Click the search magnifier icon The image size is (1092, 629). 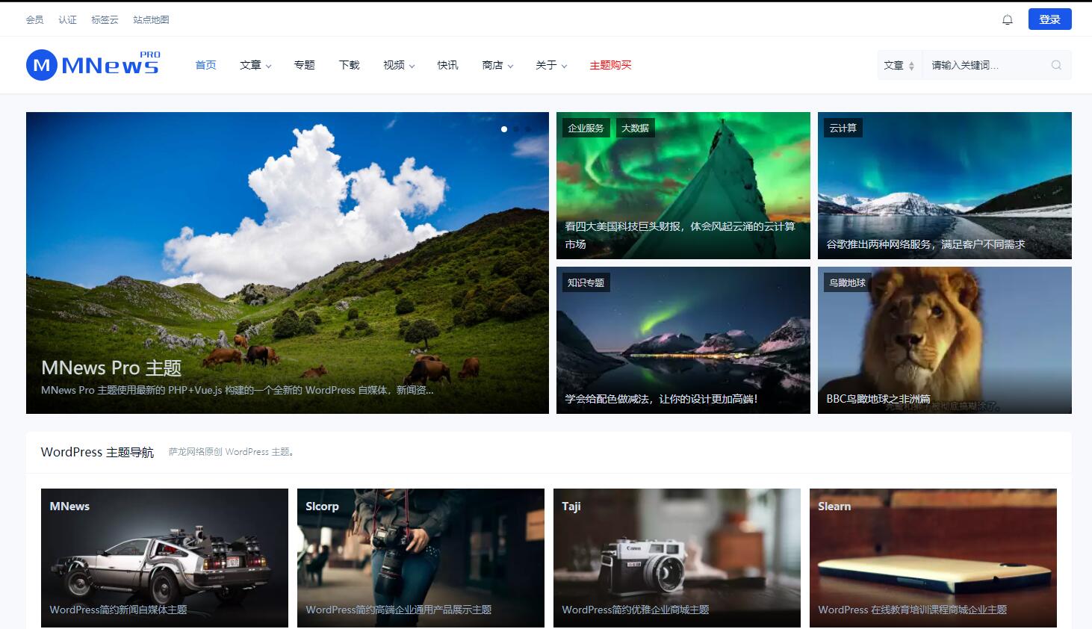click(1056, 65)
